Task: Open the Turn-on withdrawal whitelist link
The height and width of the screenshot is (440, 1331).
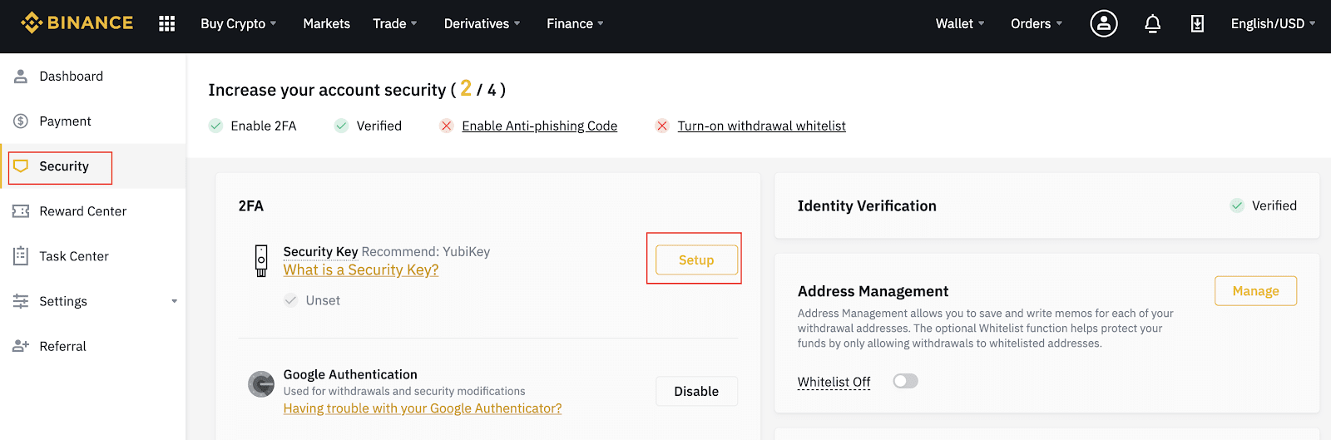Action: (x=761, y=126)
